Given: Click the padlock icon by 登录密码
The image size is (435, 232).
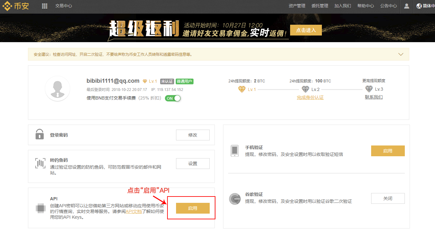Looking at the screenshot, I should pos(39,134).
